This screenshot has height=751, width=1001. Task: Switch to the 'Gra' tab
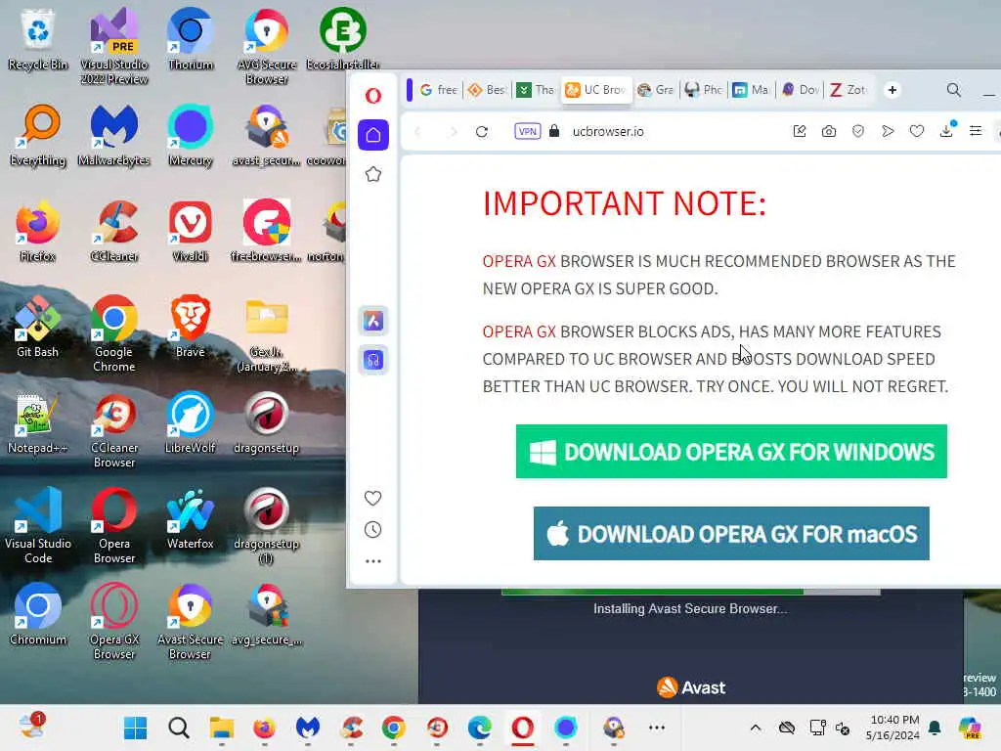click(x=656, y=90)
